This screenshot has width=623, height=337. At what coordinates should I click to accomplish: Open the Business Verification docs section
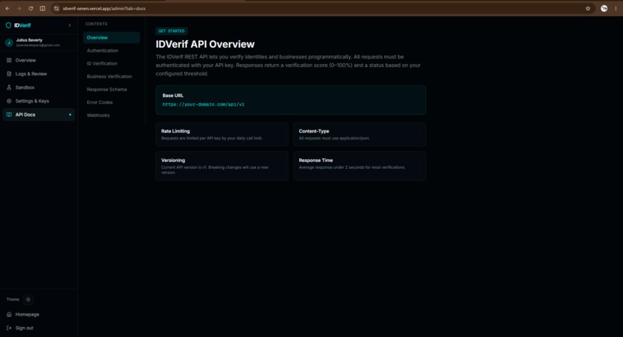coord(111,76)
